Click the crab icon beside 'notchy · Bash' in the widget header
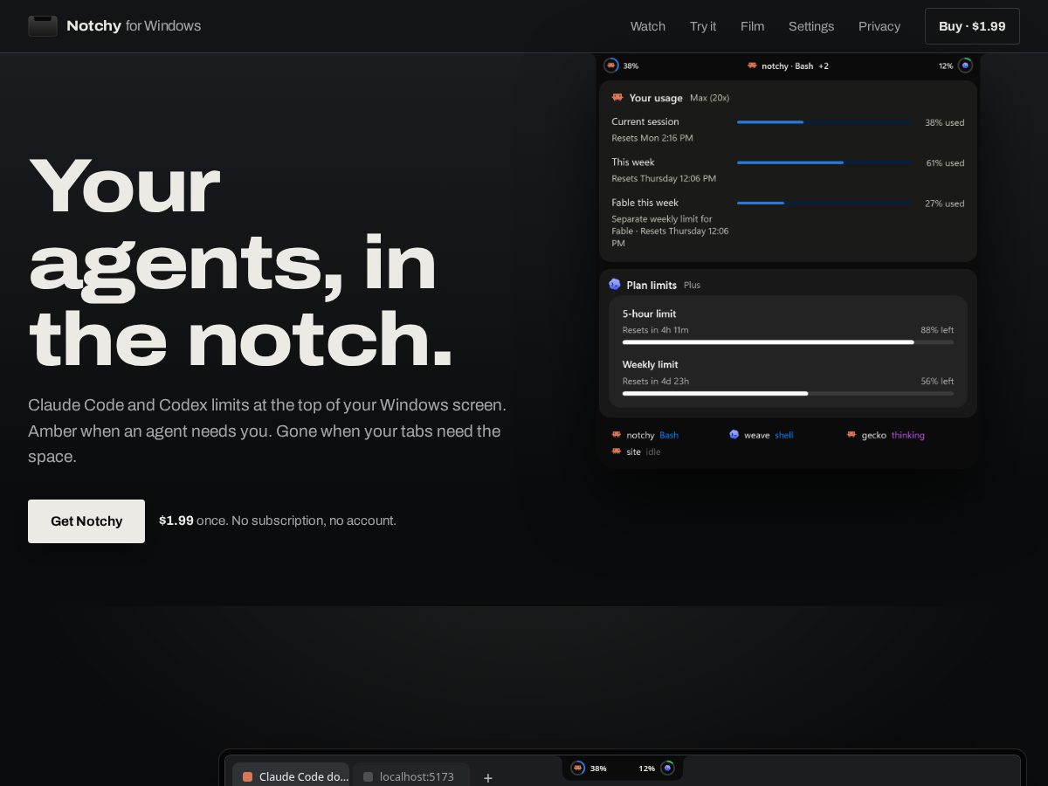This screenshot has width=1048, height=786. tap(752, 65)
